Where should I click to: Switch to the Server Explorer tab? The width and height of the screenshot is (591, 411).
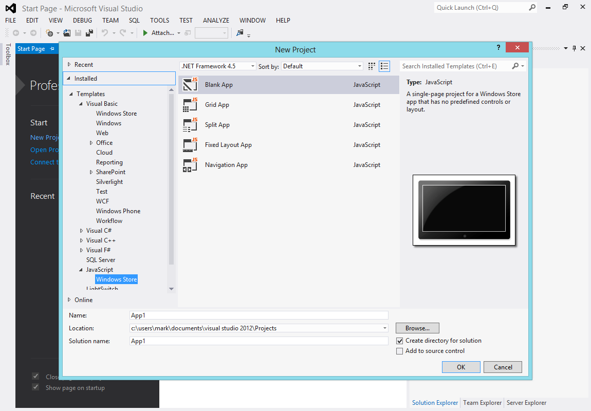pos(526,403)
